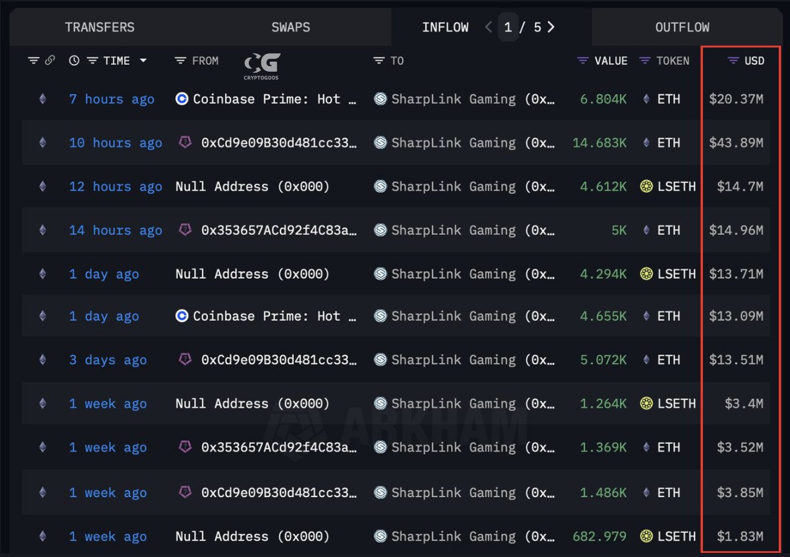Select the INFLOW tab
The width and height of the screenshot is (790, 557).
pos(445,28)
